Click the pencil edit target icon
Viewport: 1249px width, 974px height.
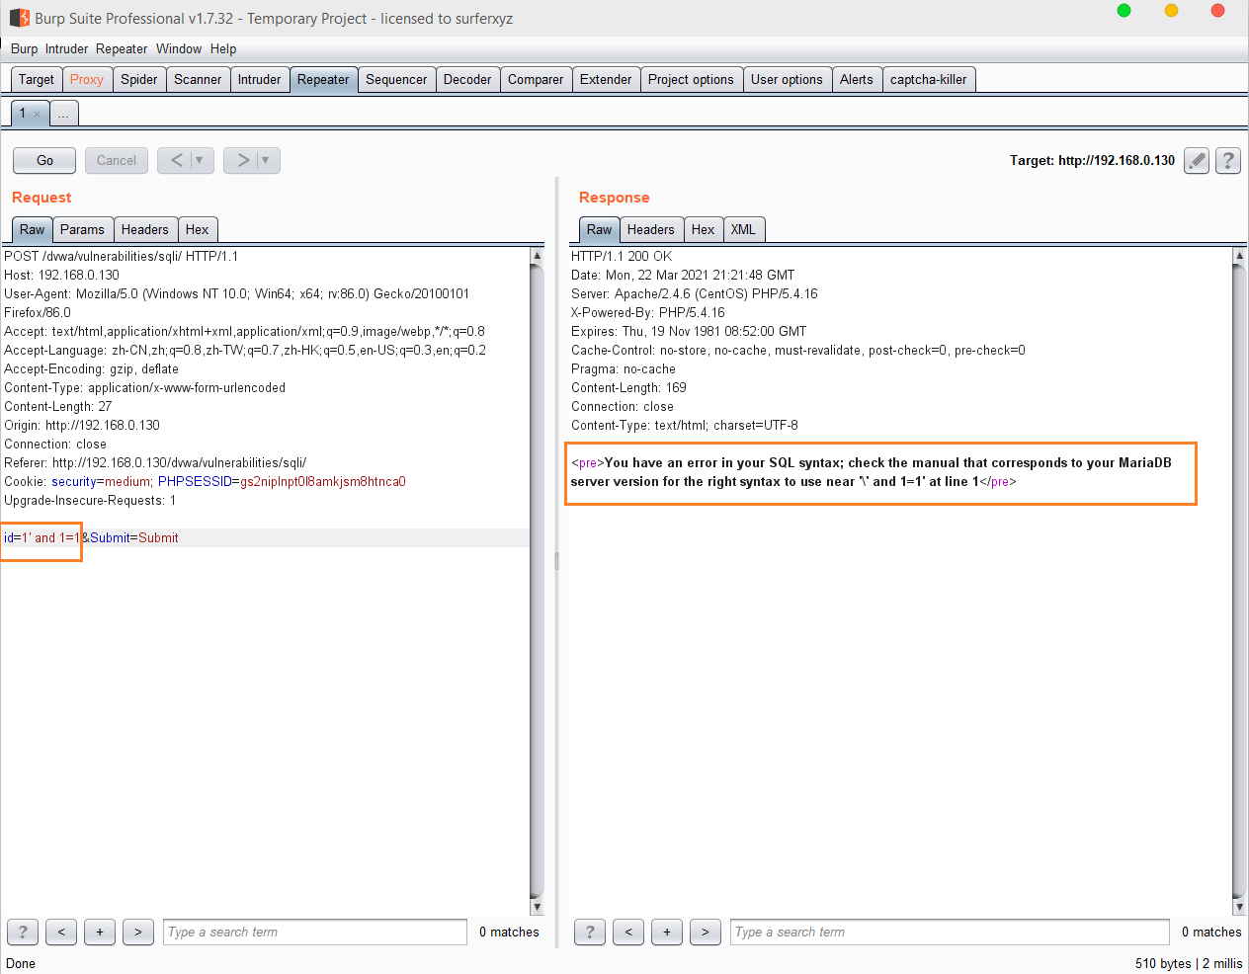1197,160
